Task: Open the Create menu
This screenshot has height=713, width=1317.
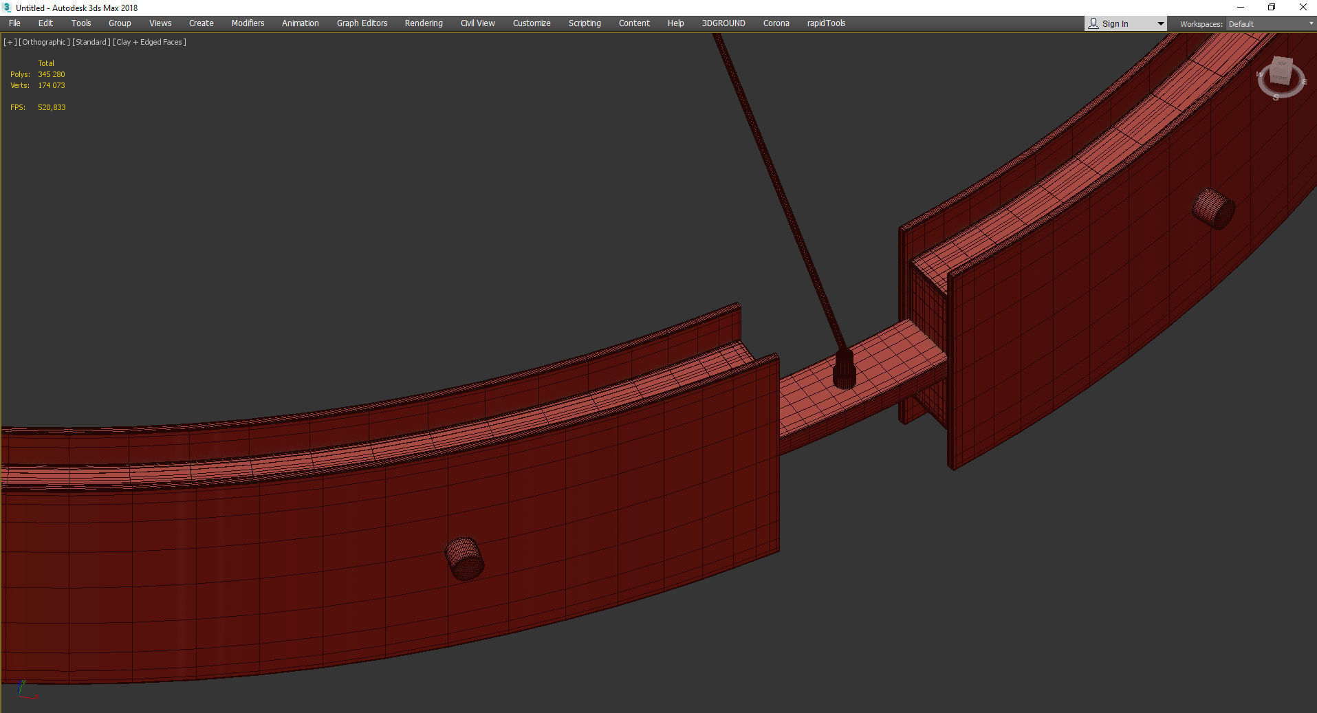Action: tap(202, 23)
